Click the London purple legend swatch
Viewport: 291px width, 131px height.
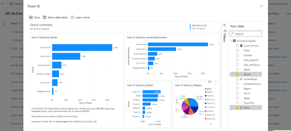[205, 111]
